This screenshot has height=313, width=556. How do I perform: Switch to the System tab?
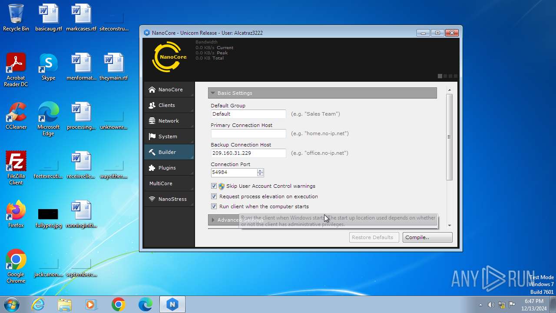click(169, 137)
